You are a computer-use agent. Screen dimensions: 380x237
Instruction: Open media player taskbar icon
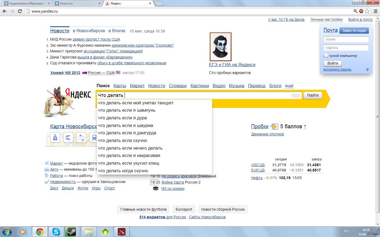pos(23,232)
